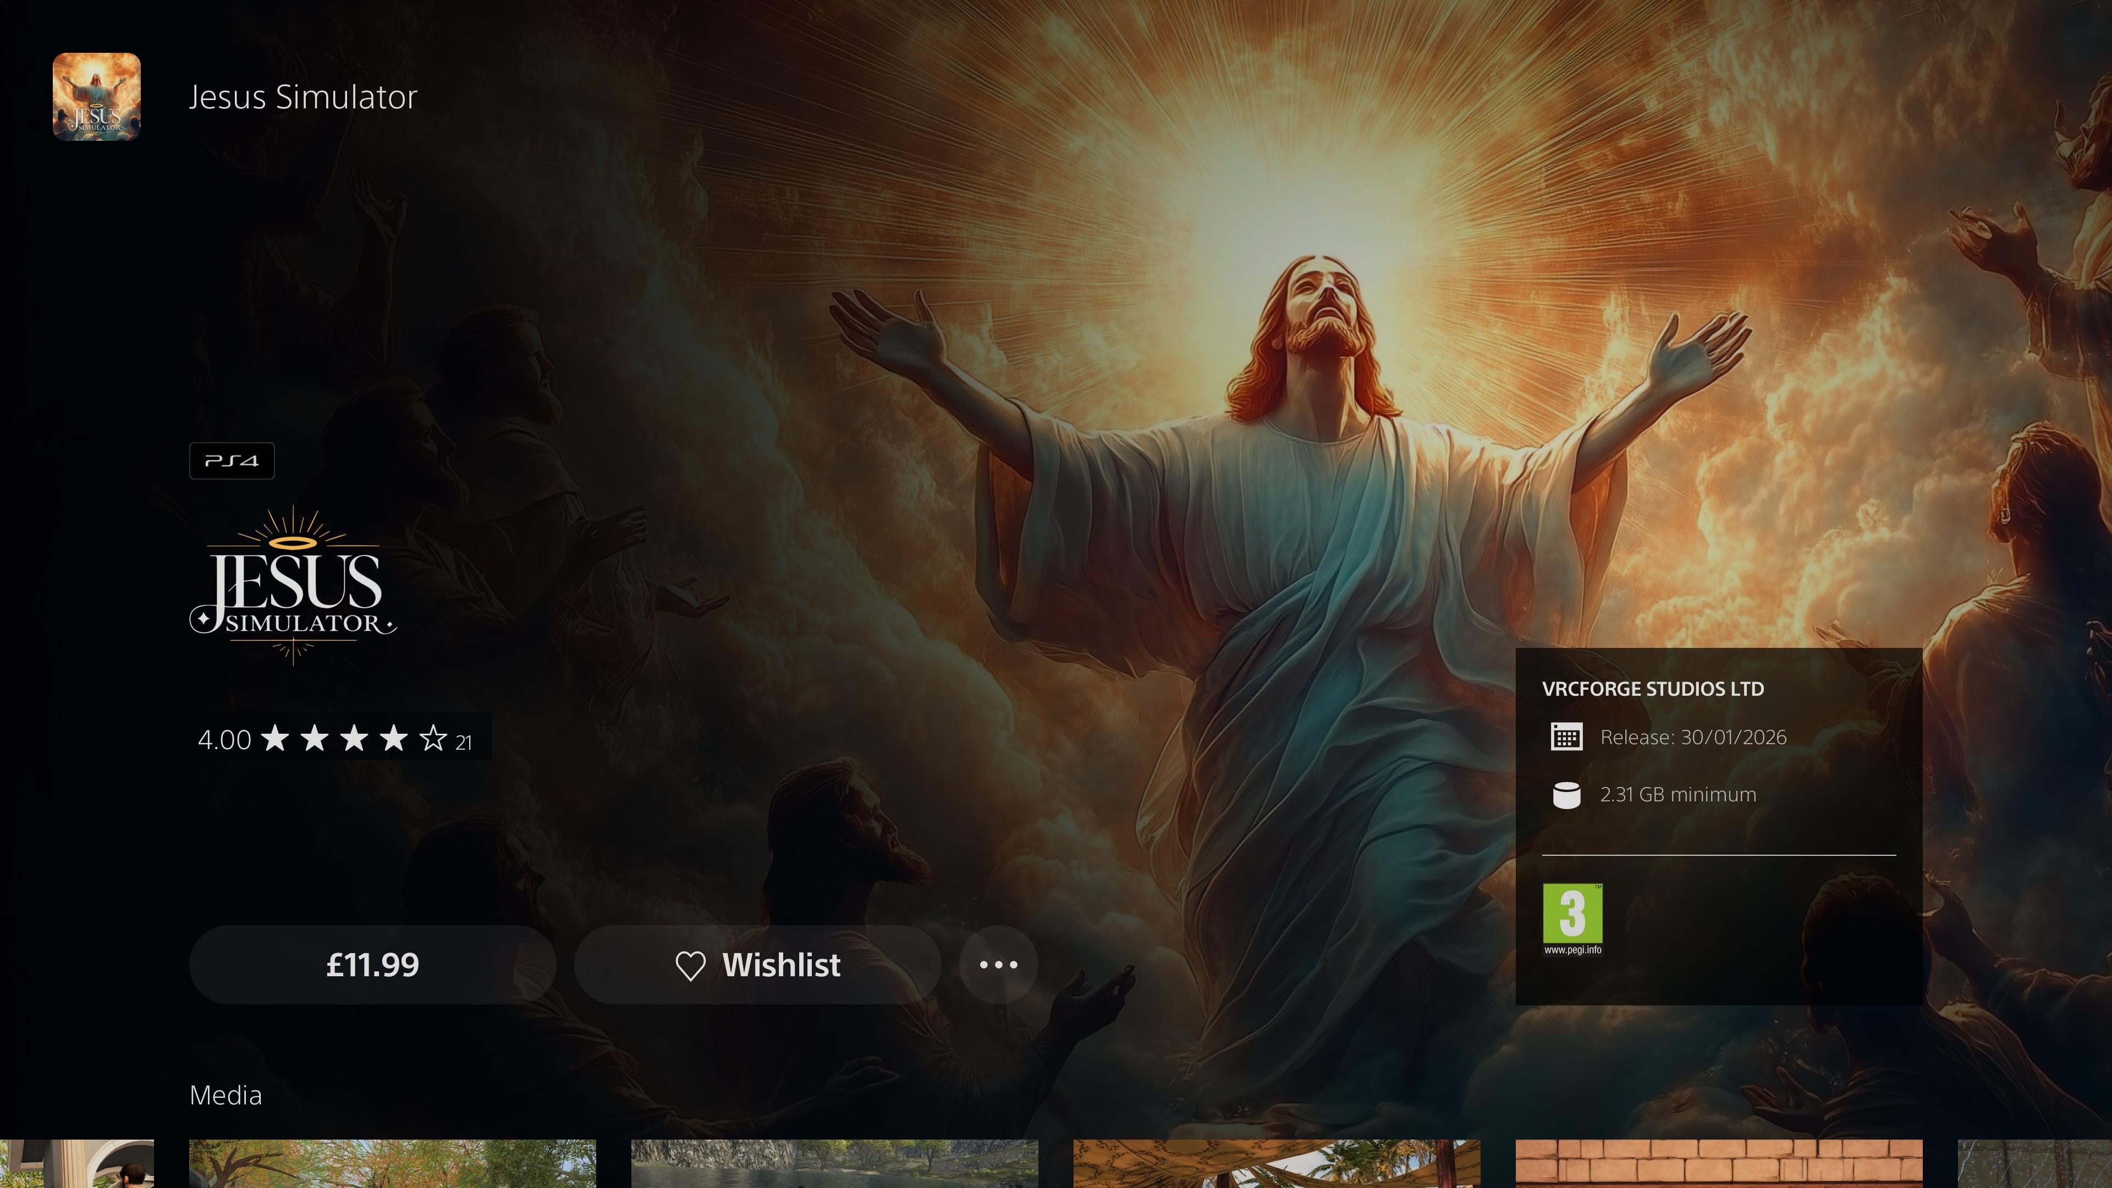Viewport: 2112px width, 1188px height.
Task: Buy the game for £11.99
Action: pyautogui.click(x=372, y=965)
